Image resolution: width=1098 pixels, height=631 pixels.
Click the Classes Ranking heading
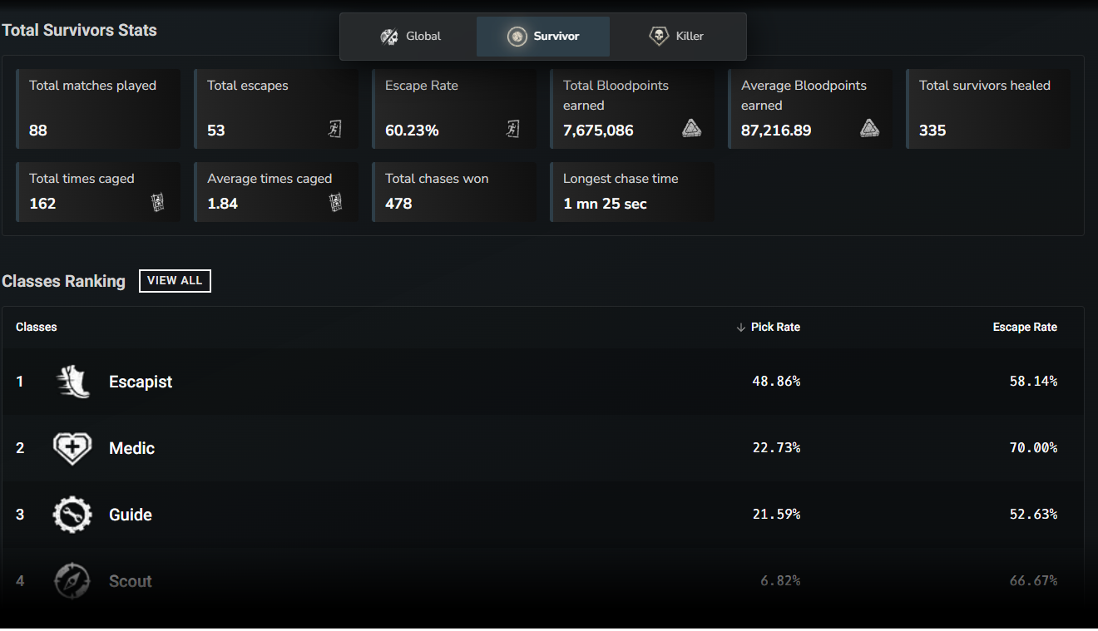[x=63, y=282]
